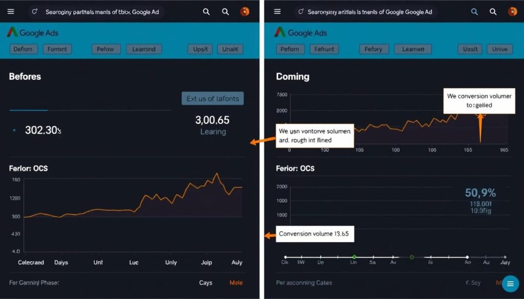The image size is (524, 299).
Task: Open the teal floating menu button bottom right
Action: coord(510,283)
